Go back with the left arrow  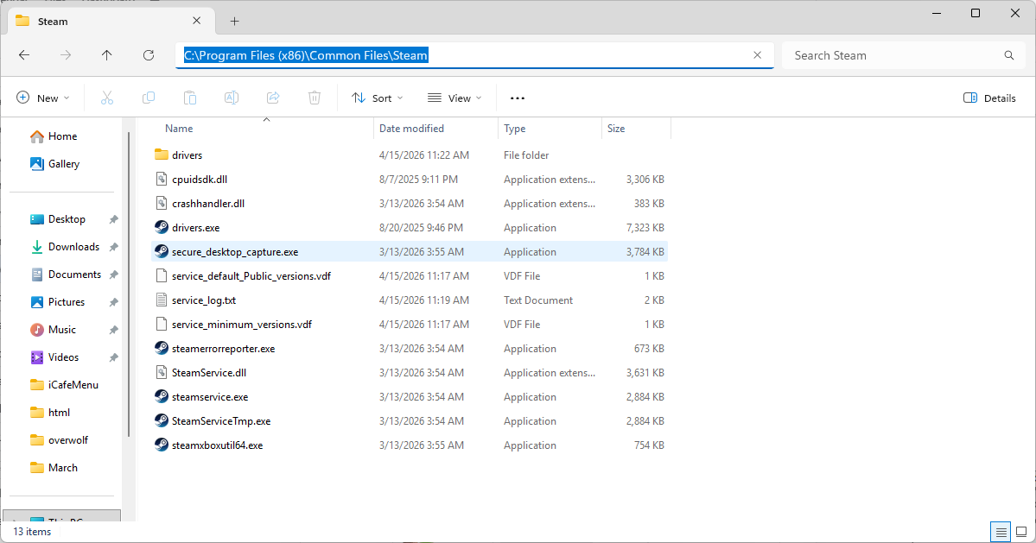click(x=24, y=55)
